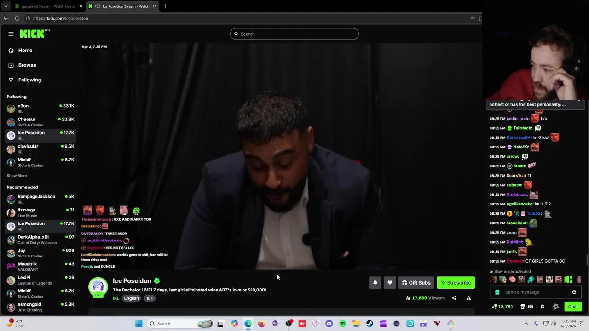This screenshot has height=331, width=589.
Task: Open Firefox from taskbar
Action: [261, 324]
